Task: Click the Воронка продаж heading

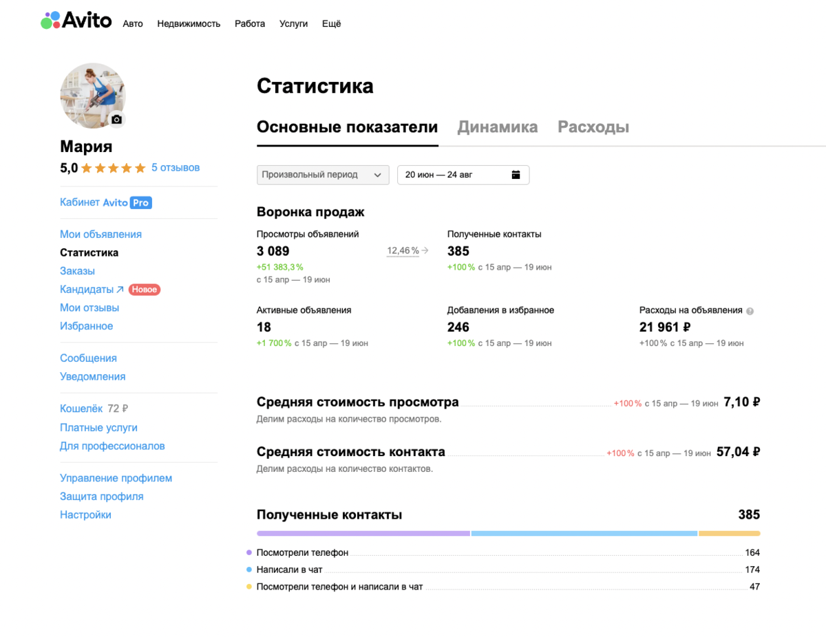Action: (310, 212)
